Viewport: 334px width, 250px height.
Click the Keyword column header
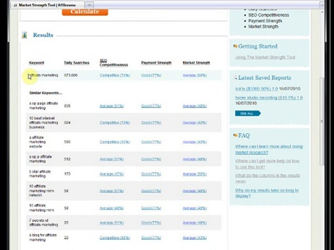(37, 63)
